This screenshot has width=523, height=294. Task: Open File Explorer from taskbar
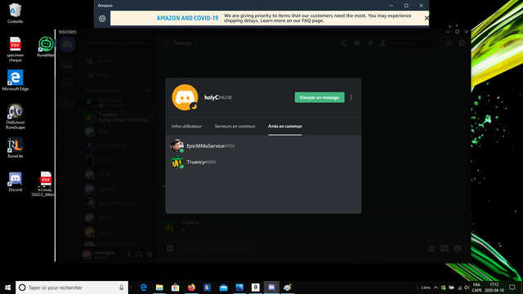[x=159, y=287]
